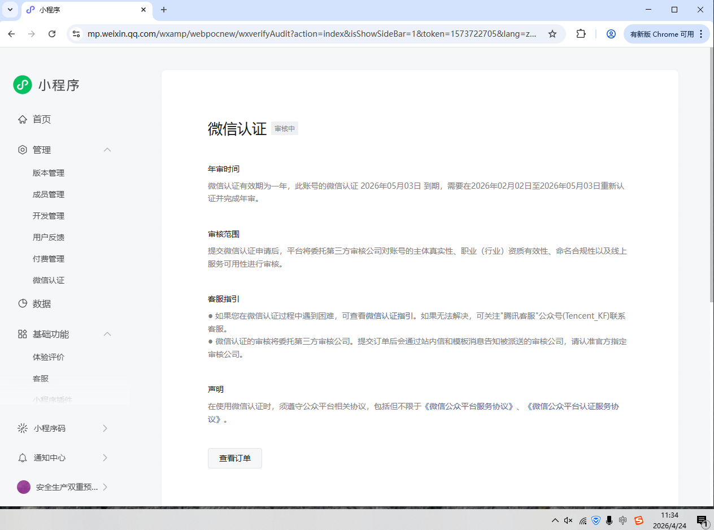Open the 微信认证 sidebar item
The image size is (714, 530).
coord(49,280)
